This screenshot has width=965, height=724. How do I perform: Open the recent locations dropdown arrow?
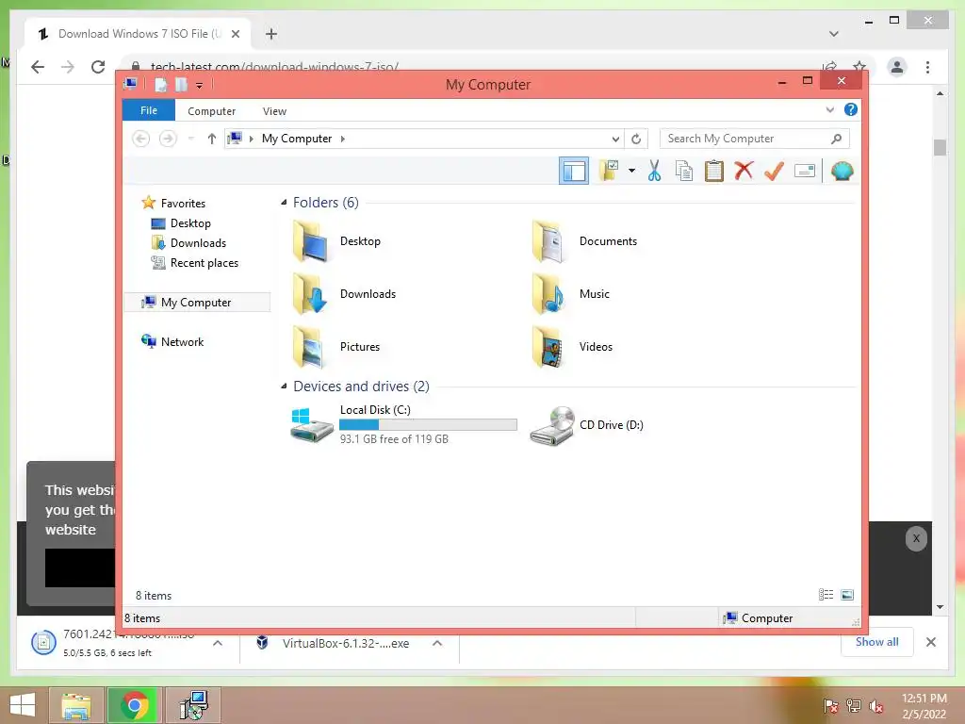pos(190,139)
